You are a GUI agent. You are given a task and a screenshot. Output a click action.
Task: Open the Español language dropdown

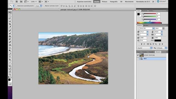pyautogui.click(x=144, y=48)
